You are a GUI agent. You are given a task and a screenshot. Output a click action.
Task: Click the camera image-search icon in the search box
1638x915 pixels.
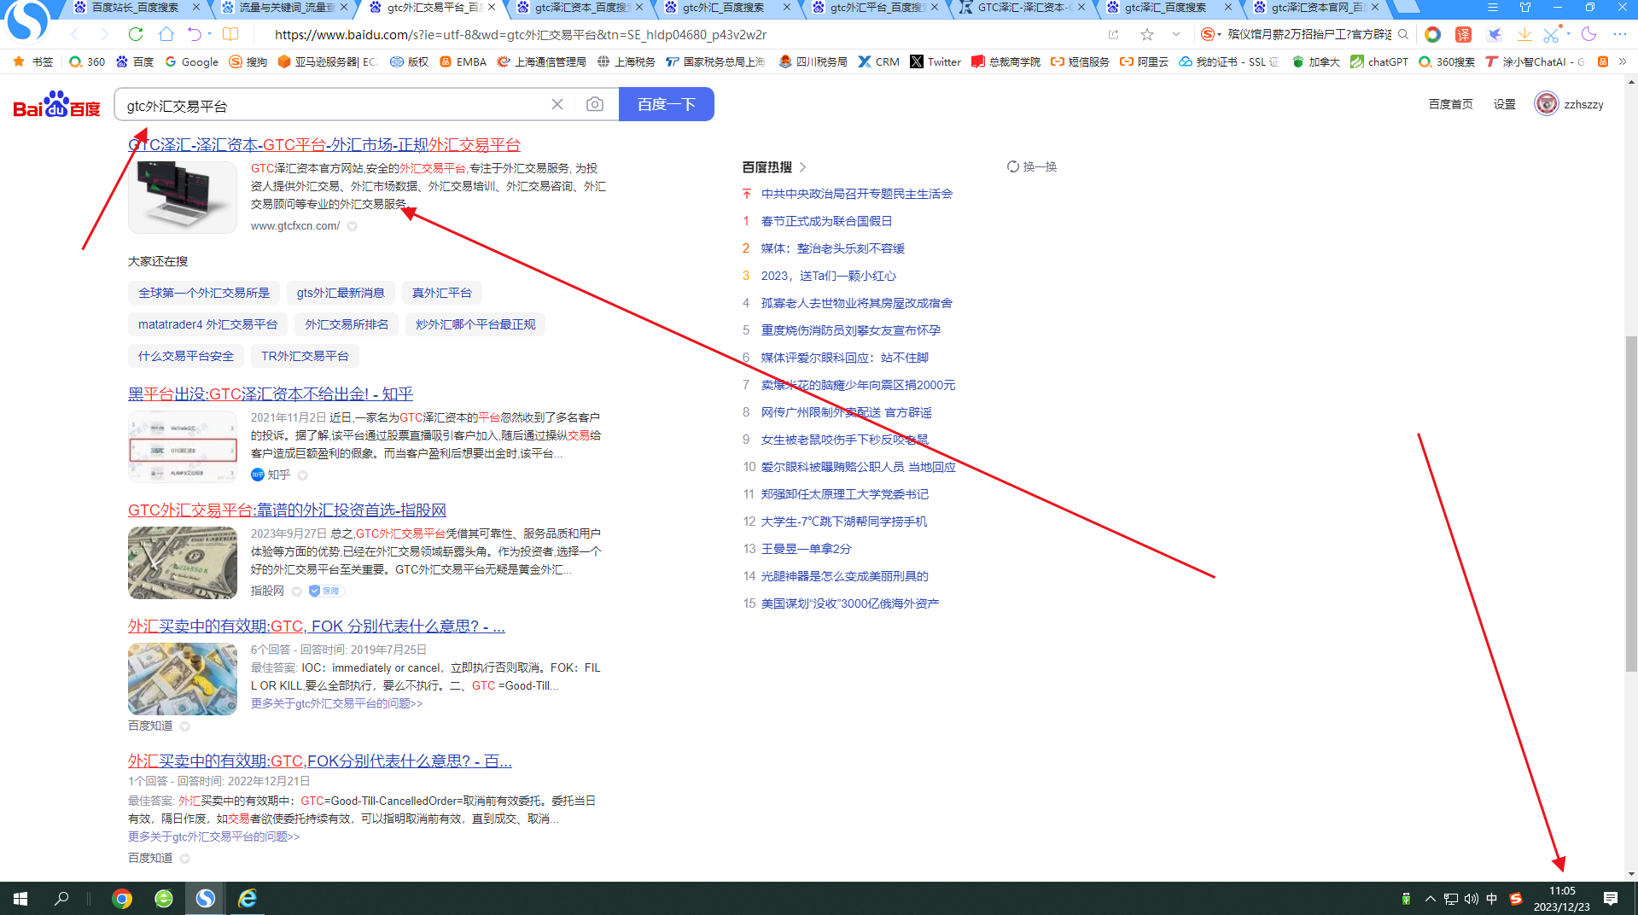point(595,104)
